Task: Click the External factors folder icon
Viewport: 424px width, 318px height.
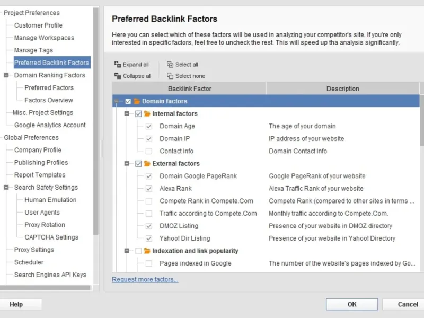Action: tap(147, 164)
